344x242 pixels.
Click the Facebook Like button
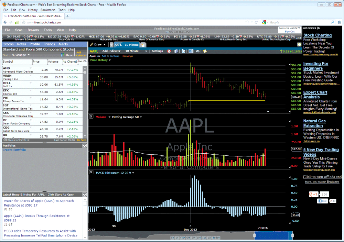(x=323, y=201)
